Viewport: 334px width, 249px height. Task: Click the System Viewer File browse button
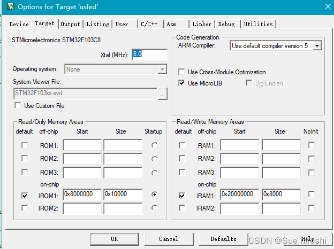163,94
